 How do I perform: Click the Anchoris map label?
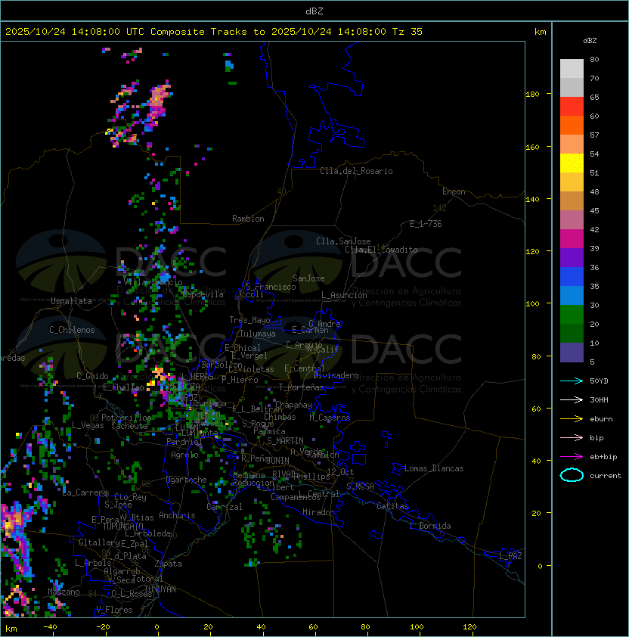coord(177,515)
